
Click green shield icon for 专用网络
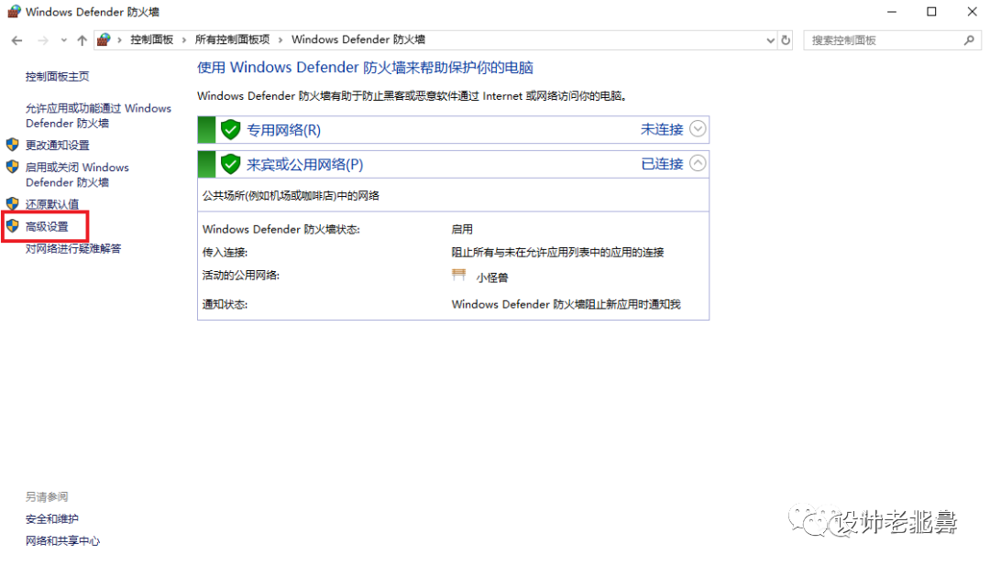click(230, 130)
